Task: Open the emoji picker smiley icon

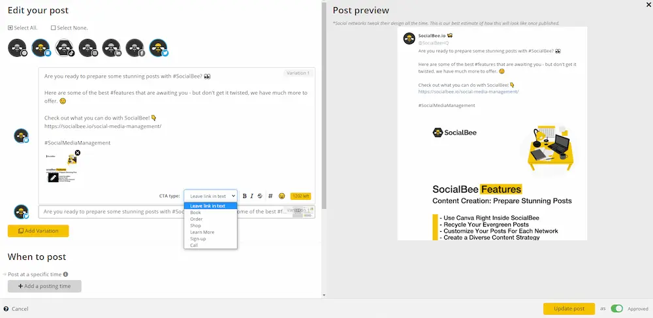Action: tap(282, 196)
